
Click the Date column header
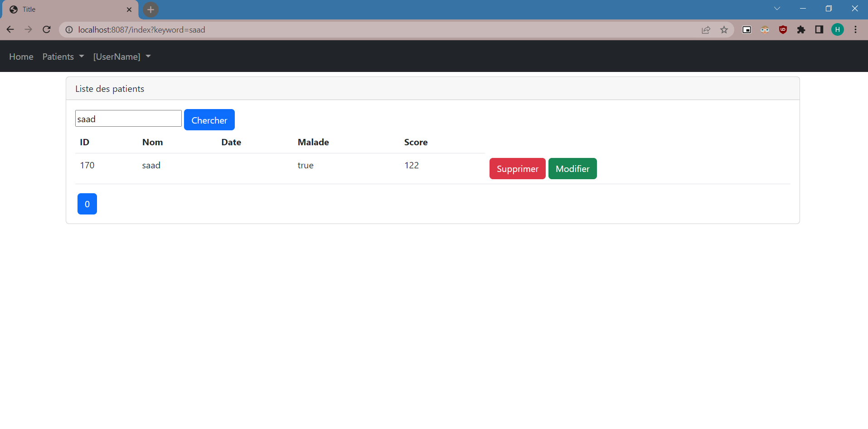pyautogui.click(x=231, y=142)
